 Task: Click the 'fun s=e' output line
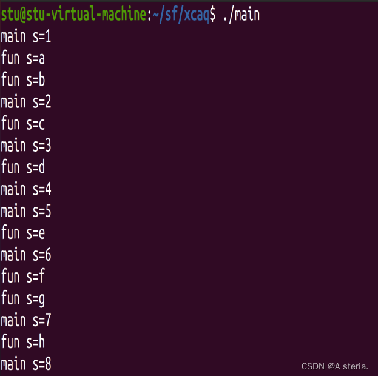tap(23, 232)
